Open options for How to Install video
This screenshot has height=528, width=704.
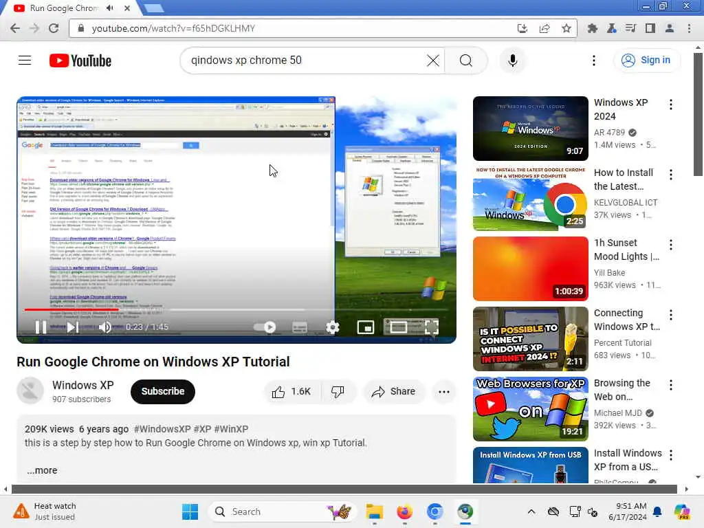click(671, 175)
